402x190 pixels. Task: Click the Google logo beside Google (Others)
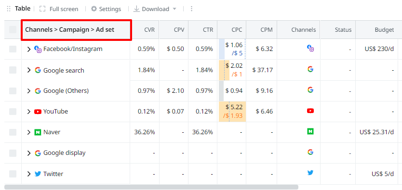click(x=38, y=91)
